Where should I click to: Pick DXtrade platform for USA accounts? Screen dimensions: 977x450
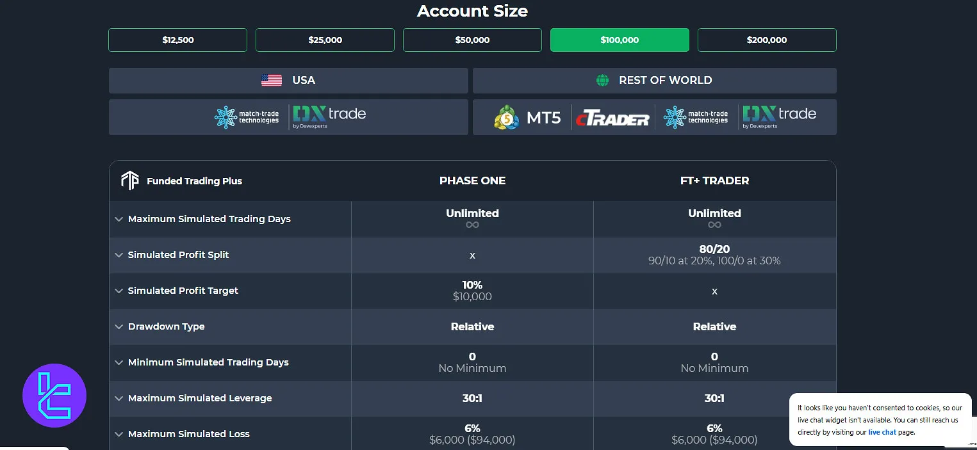[329, 116]
